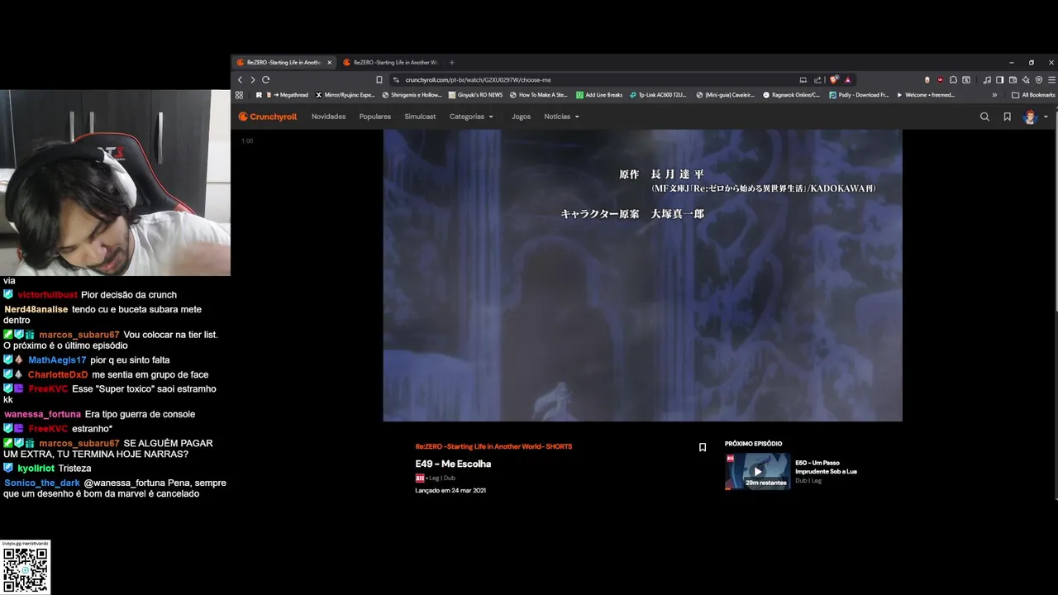
Task: Open Brave Rewards triangle icon
Action: 847,79
